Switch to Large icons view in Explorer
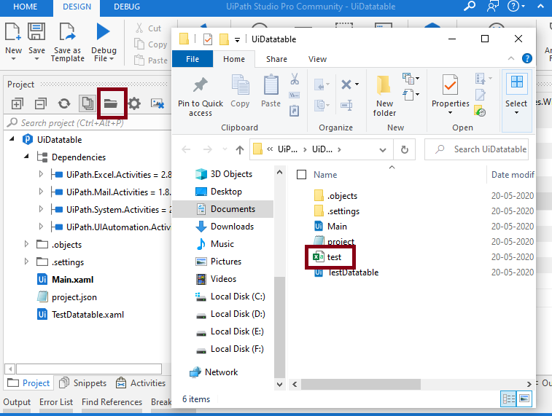 [x=524, y=399]
